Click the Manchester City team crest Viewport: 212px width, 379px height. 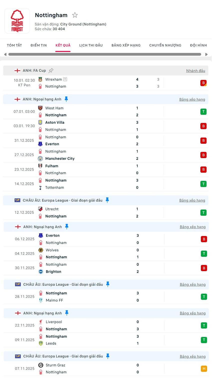[40, 159]
